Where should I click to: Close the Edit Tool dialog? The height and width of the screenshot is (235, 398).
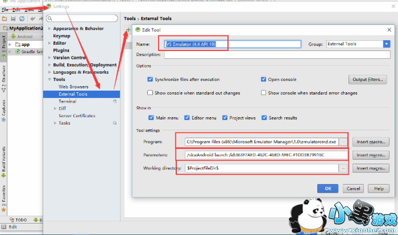tap(389, 30)
